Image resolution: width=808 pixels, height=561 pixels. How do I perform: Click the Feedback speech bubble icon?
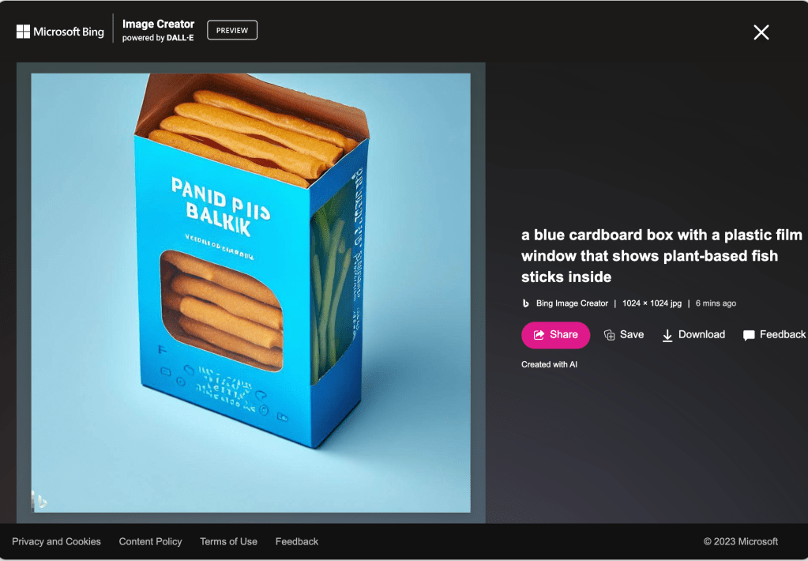[x=749, y=335]
